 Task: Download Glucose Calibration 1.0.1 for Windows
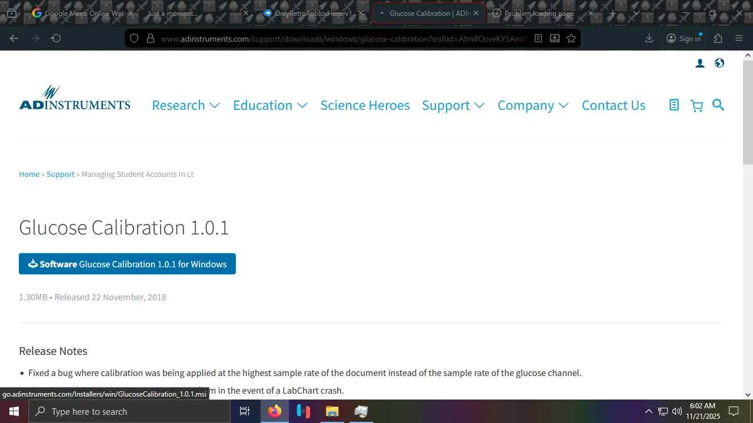(x=127, y=264)
